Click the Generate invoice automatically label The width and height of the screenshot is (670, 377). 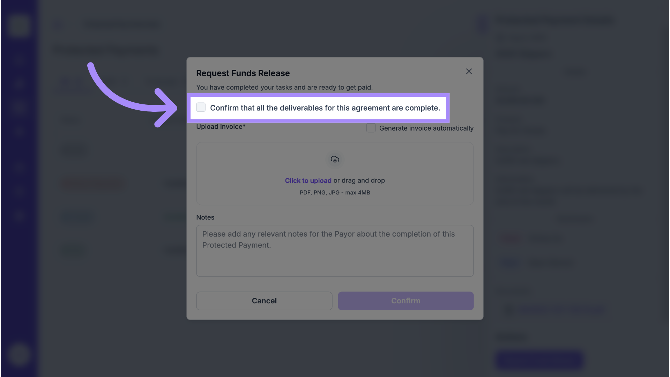point(426,128)
